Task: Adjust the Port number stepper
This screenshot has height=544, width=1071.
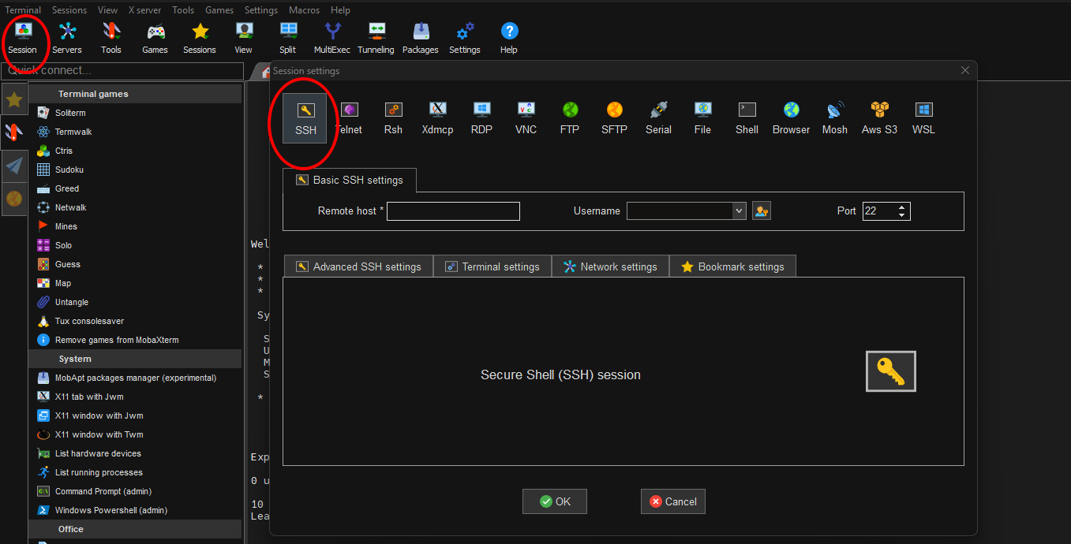Action: pyautogui.click(x=903, y=211)
